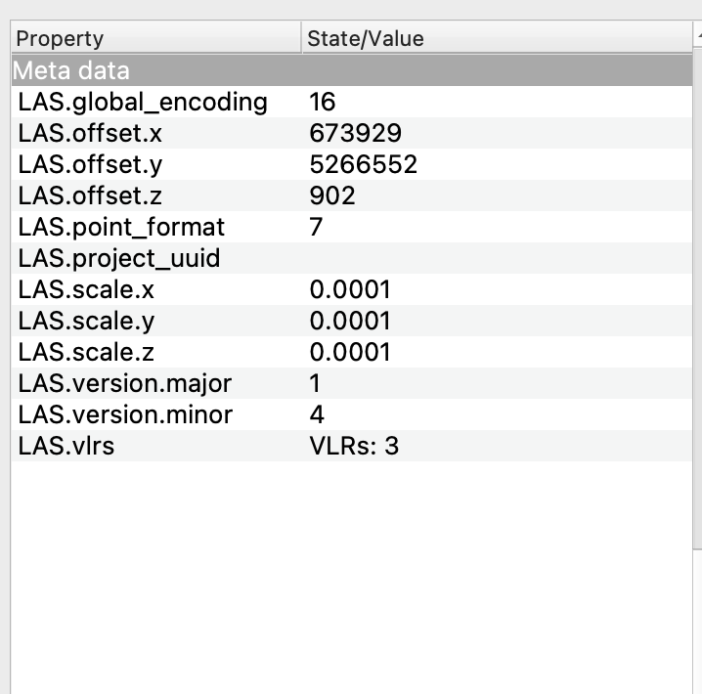Click the VLRs: 3 value cell
Viewport: 702px width, 694px height.
[x=353, y=446]
